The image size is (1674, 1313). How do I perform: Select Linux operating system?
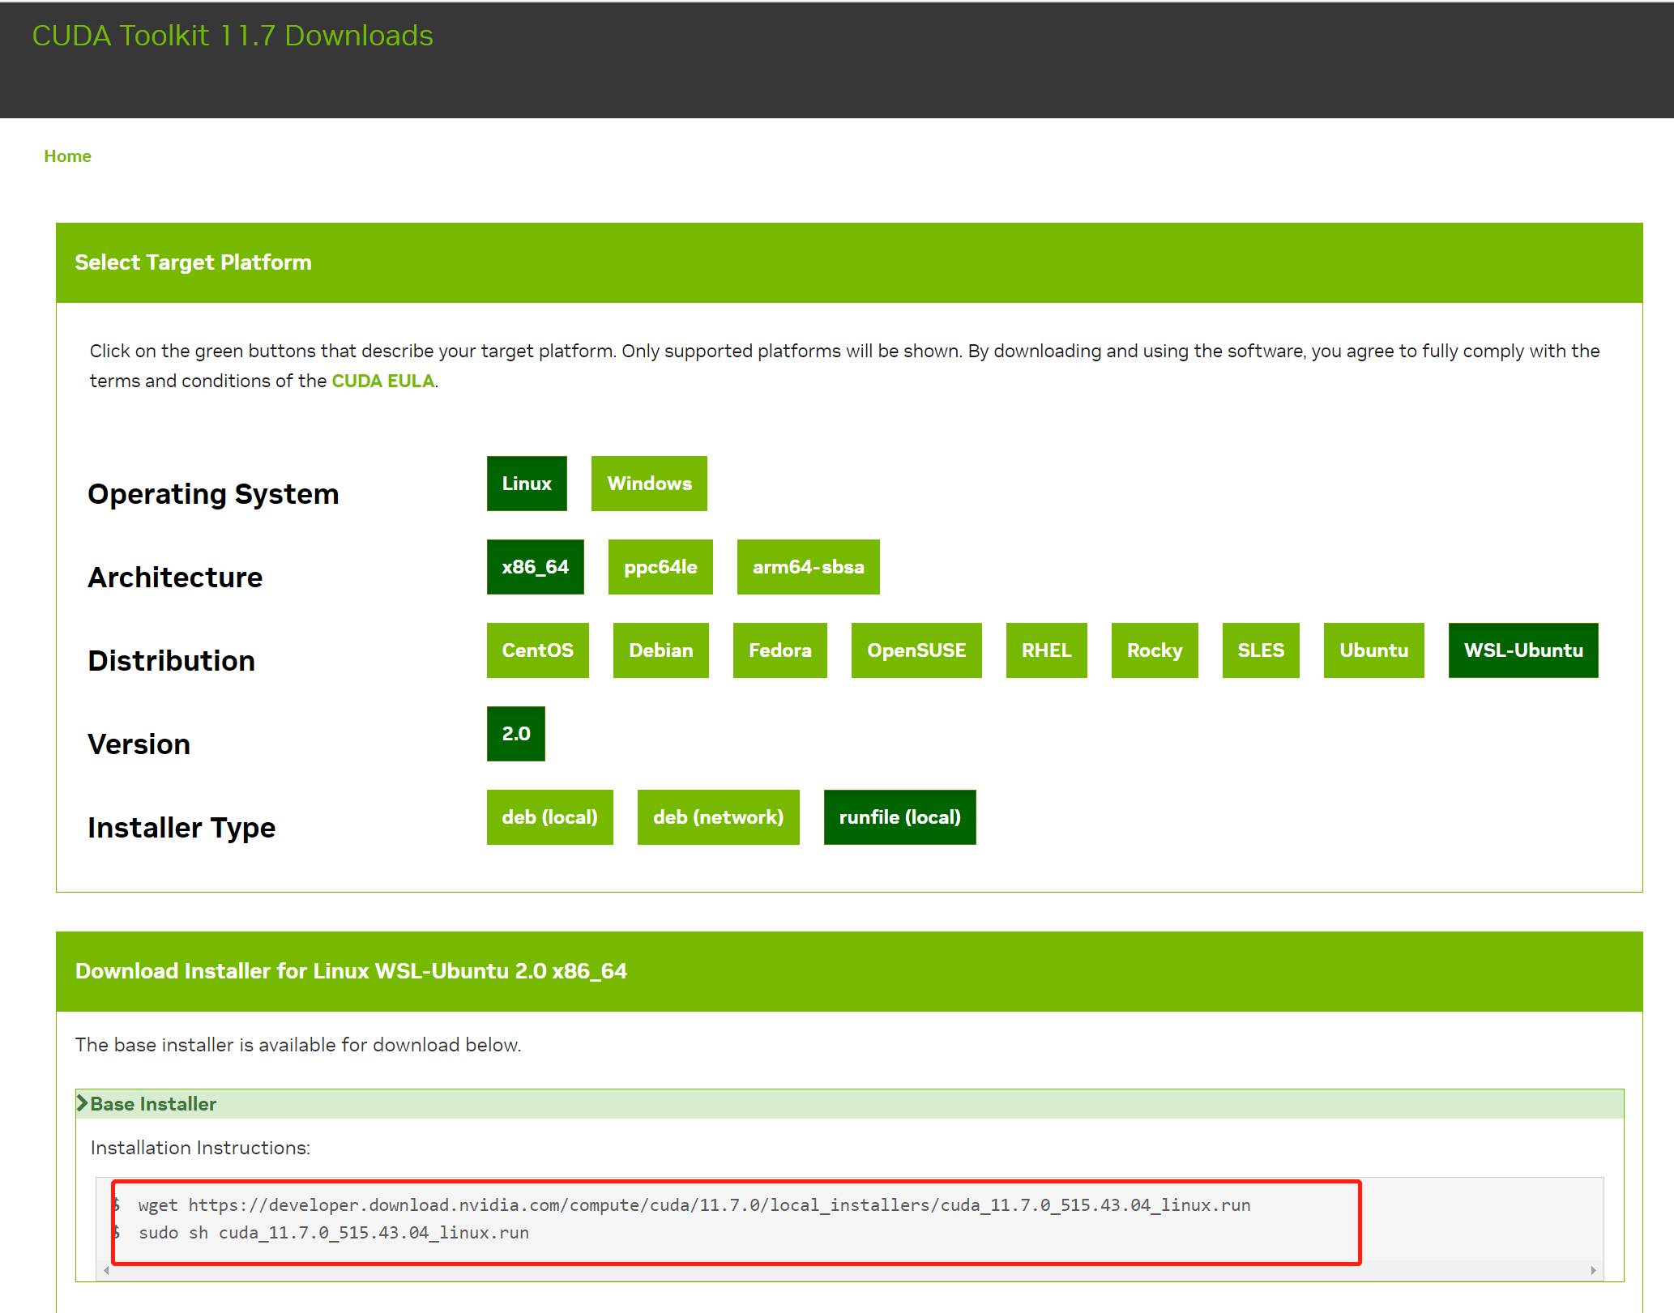point(526,484)
